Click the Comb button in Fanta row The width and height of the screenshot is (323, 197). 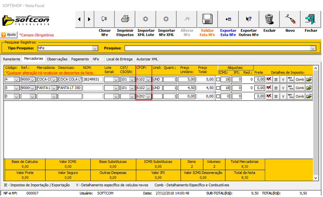[x=299, y=88]
